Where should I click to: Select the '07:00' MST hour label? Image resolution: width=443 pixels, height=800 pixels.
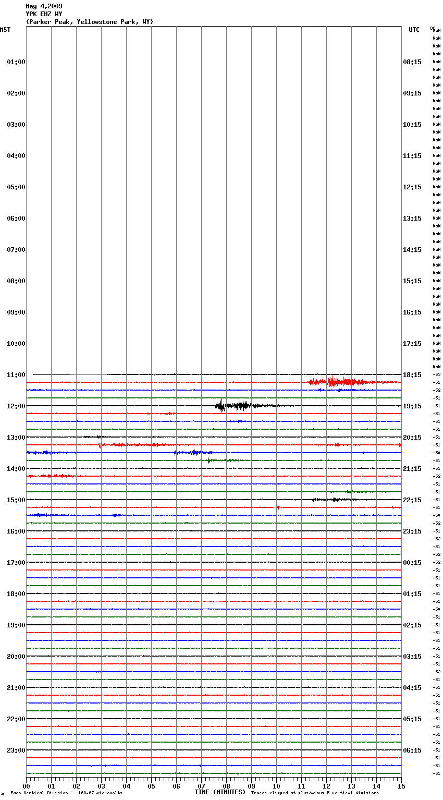click(x=16, y=250)
